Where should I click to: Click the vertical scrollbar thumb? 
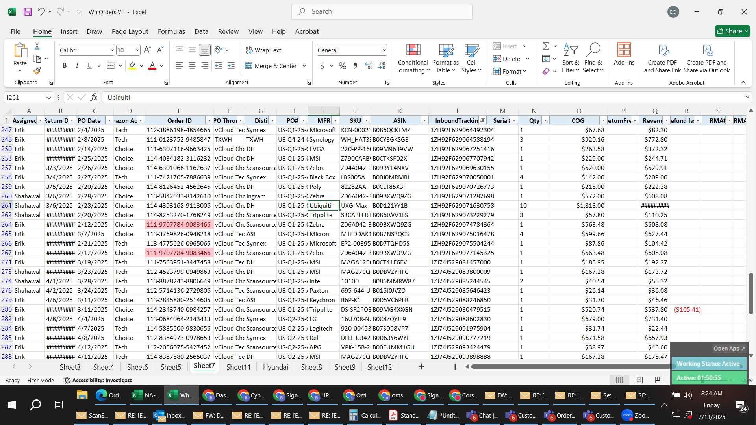pyautogui.click(x=751, y=293)
